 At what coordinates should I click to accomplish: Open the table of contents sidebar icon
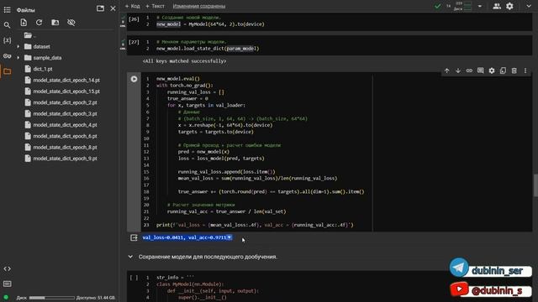point(7,10)
